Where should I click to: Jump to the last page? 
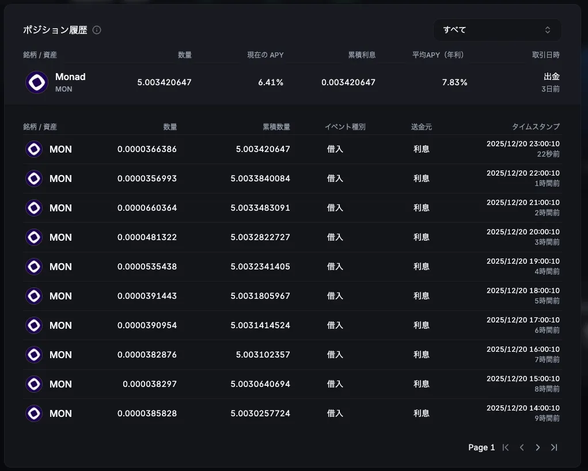(554, 447)
